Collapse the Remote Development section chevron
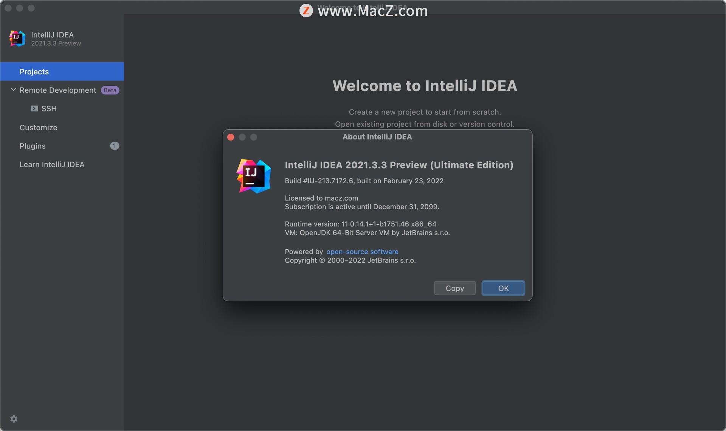The width and height of the screenshot is (726, 431). pyautogui.click(x=14, y=90)
